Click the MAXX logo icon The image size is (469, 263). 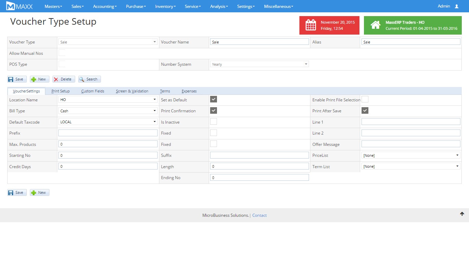click(11, 6)
